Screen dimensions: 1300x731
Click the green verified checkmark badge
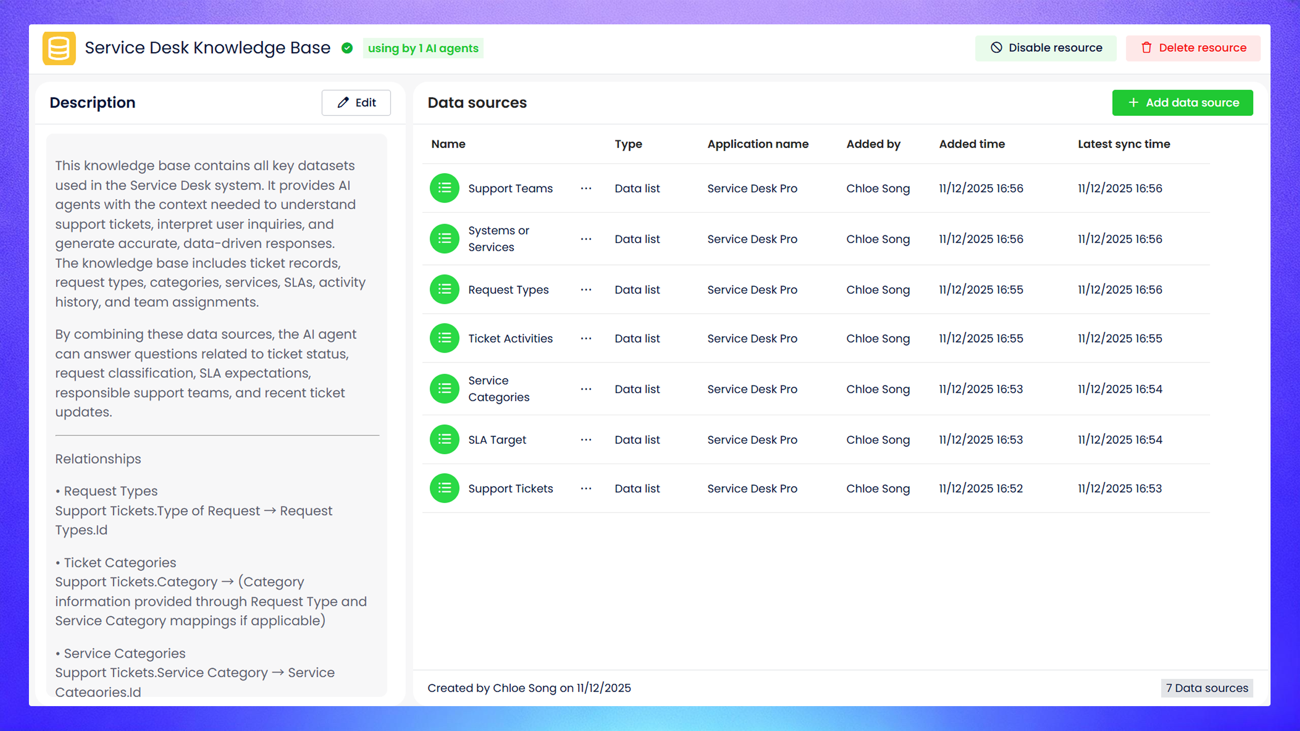(347, 48)
